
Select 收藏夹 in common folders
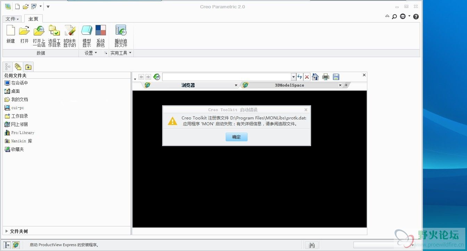14,150
